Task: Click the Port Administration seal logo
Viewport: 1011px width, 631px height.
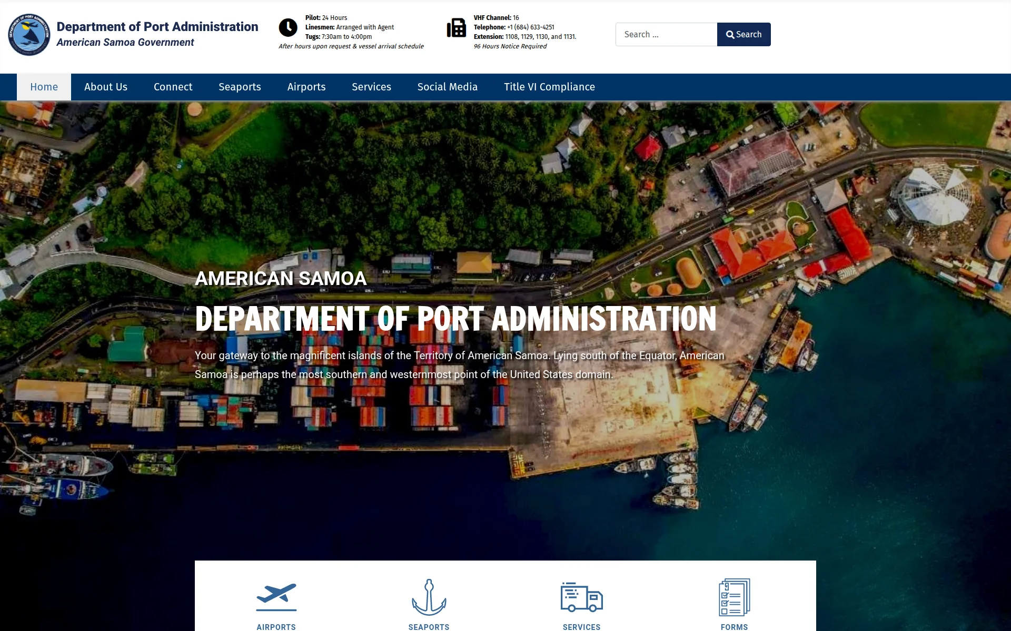Action: (x=29, y=35)
